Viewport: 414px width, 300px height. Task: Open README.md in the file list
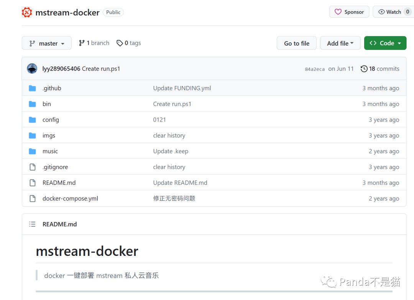(59, 183)
